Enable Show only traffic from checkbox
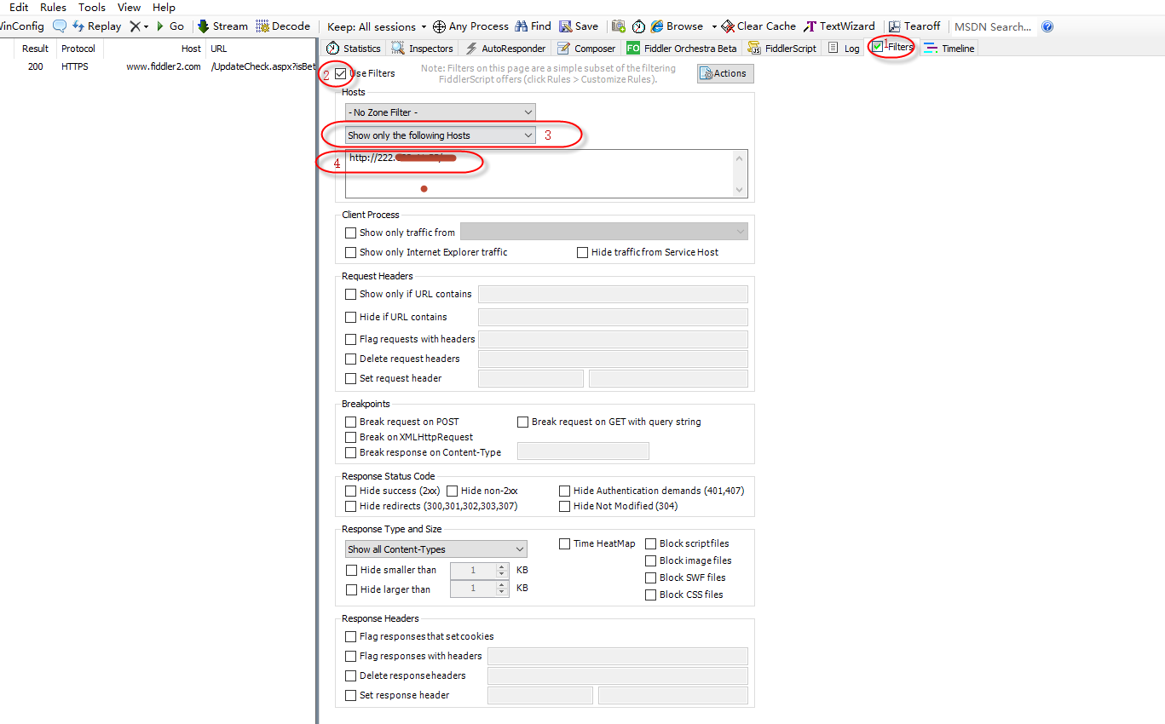The height and width of the screenshot is (724, 1165). [350, 233]
